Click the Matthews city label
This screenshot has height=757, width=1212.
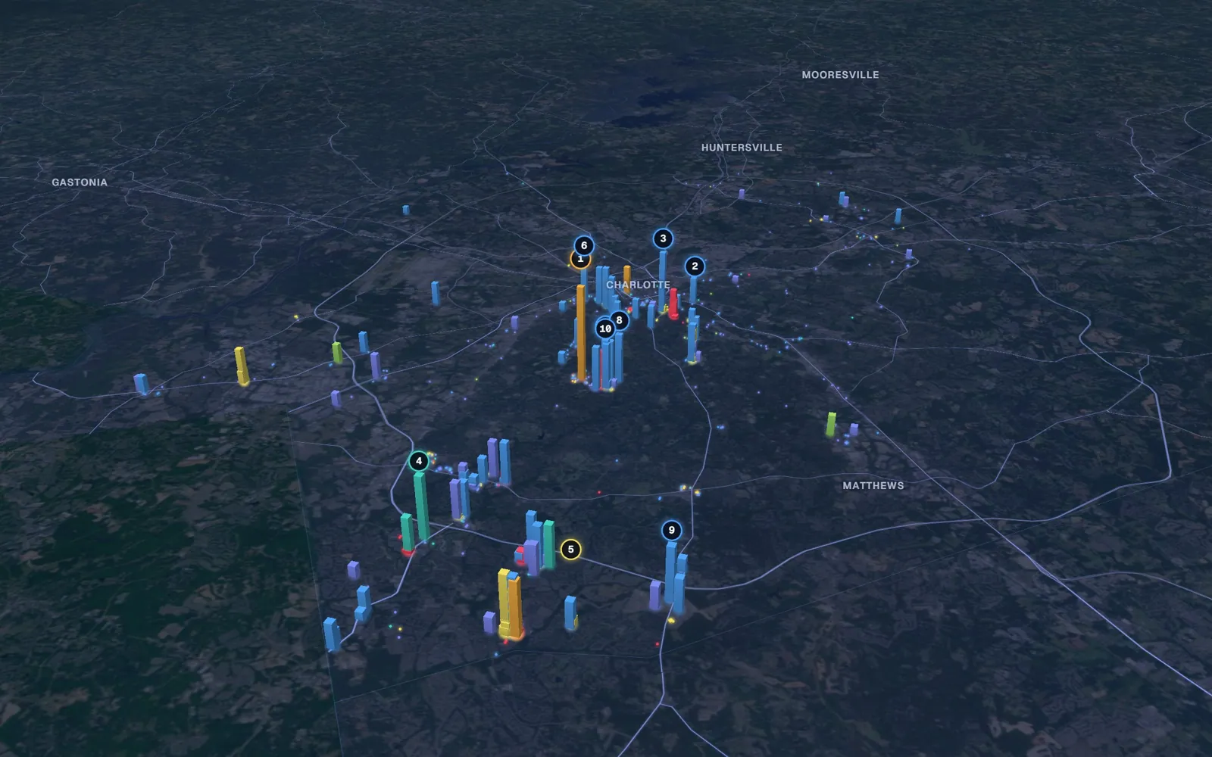pyautogui.click(x=873, y=485)
